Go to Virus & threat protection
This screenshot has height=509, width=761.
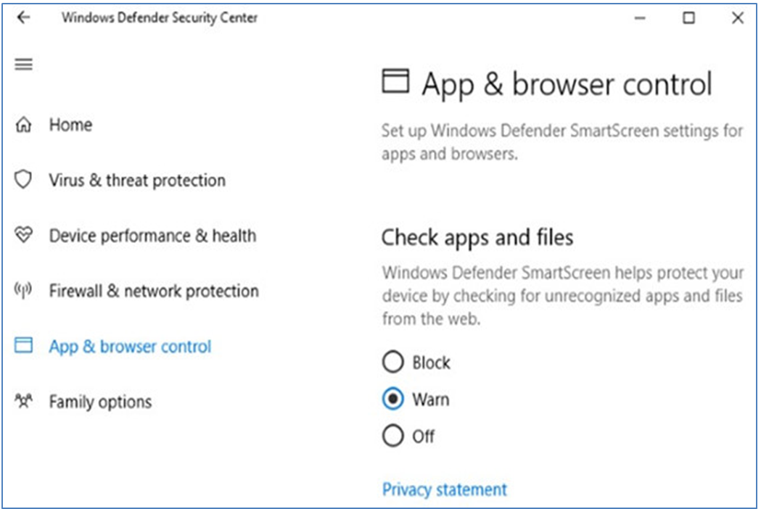point(137,180)
